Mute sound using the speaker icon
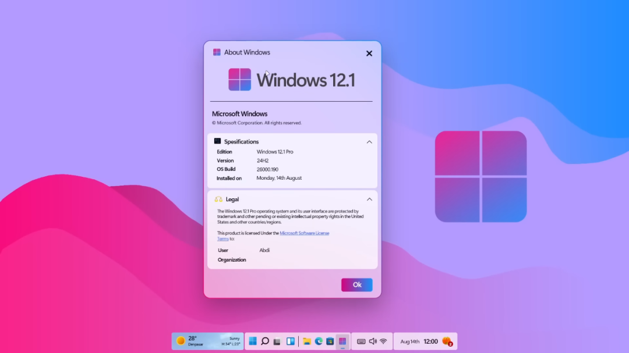The image size is (629, 353). pos(373,341)
